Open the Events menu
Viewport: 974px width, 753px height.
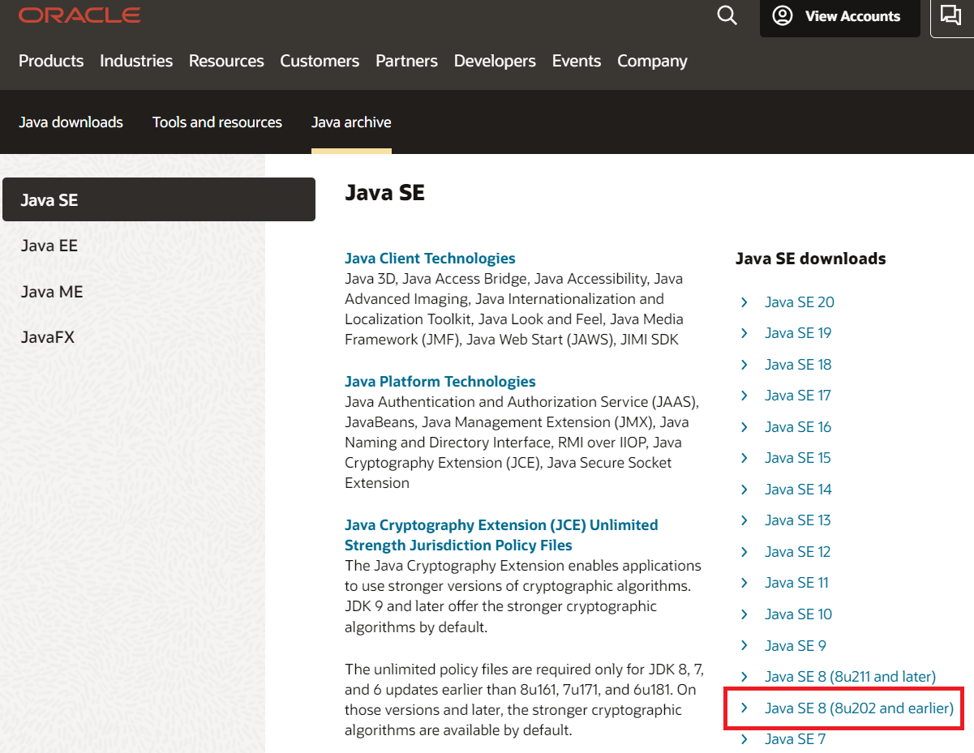[577, 61]
